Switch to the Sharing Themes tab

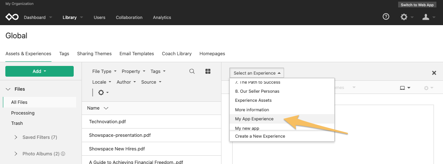click(94, 54)
